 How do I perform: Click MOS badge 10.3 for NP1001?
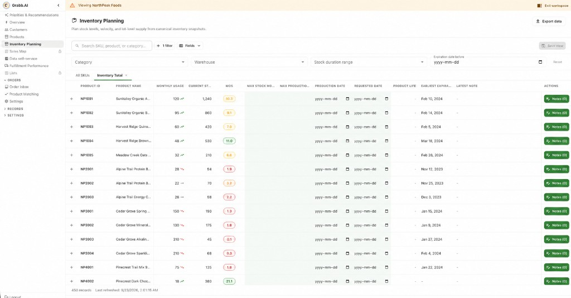point(229,99)
